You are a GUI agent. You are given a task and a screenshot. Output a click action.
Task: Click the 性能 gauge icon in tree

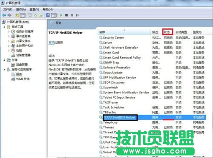click(13, 51)
